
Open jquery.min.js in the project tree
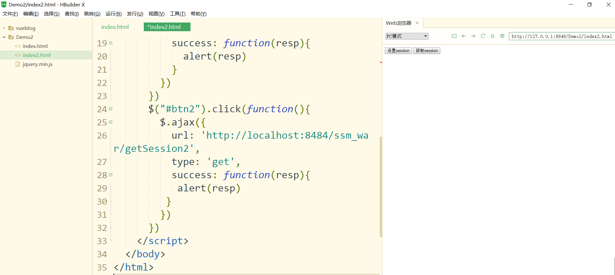(37, 64)
